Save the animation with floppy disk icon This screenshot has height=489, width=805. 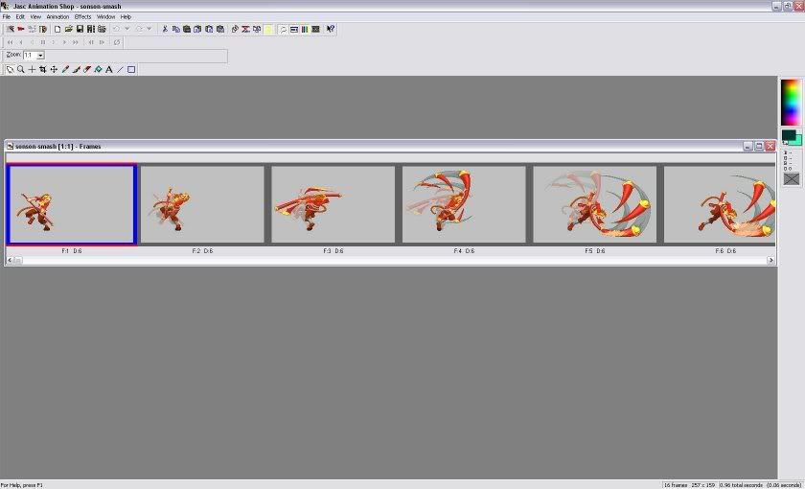[x=80, y=30]
